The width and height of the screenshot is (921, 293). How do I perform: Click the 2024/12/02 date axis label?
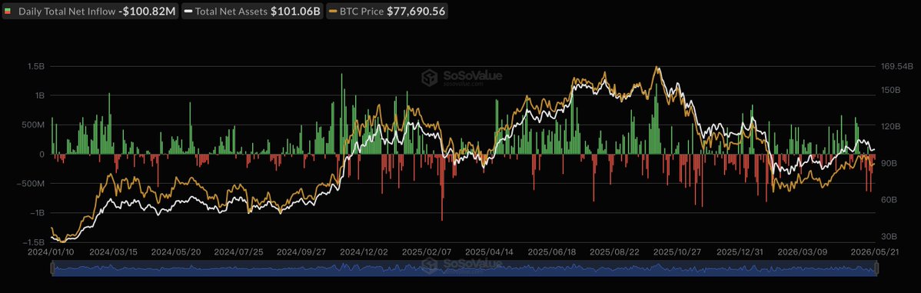coord(364,251)
